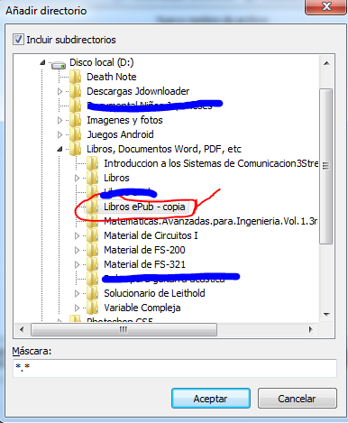Click the horizontal scrollbar left arrow

[22, 329]
